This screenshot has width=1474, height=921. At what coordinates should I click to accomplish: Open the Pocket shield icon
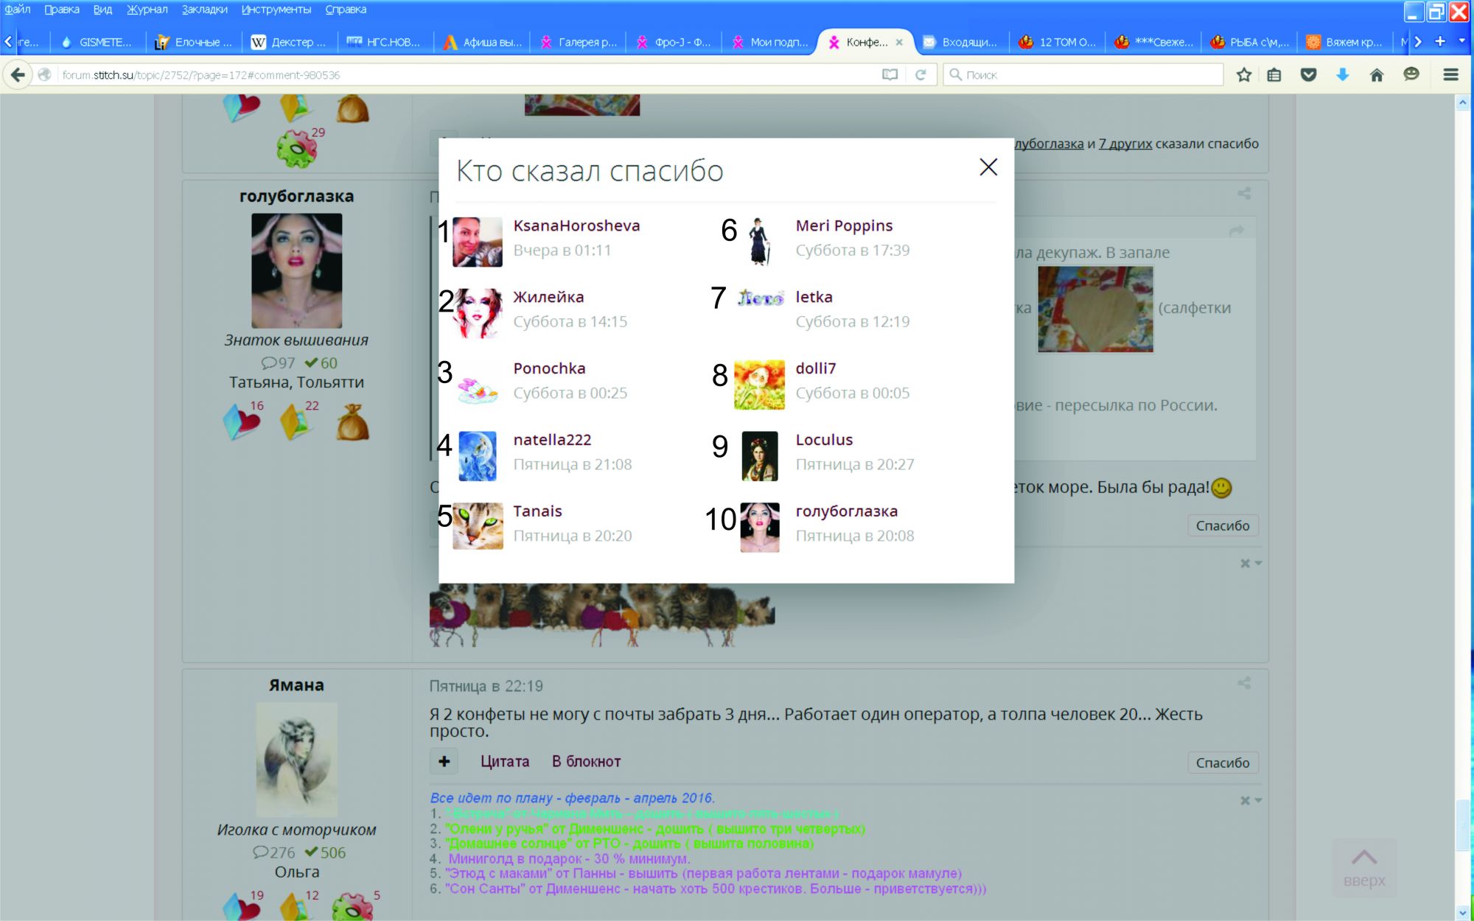tap(1308, 74)
